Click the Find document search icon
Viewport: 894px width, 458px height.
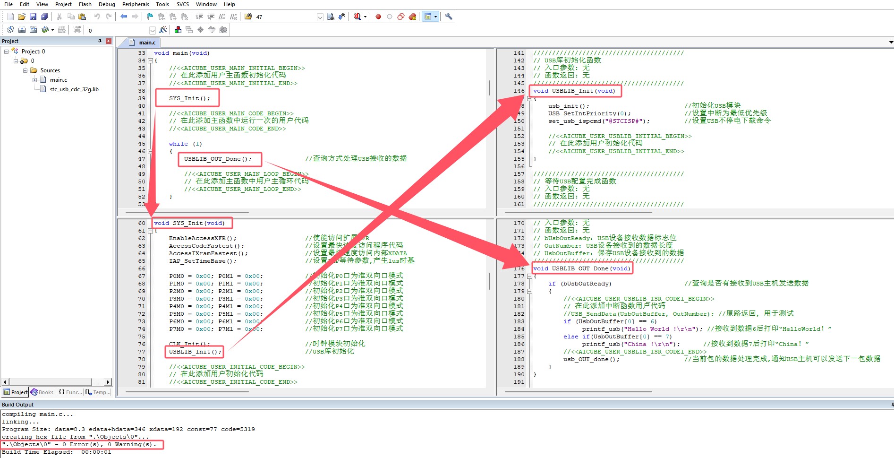[x=331, y=17]
